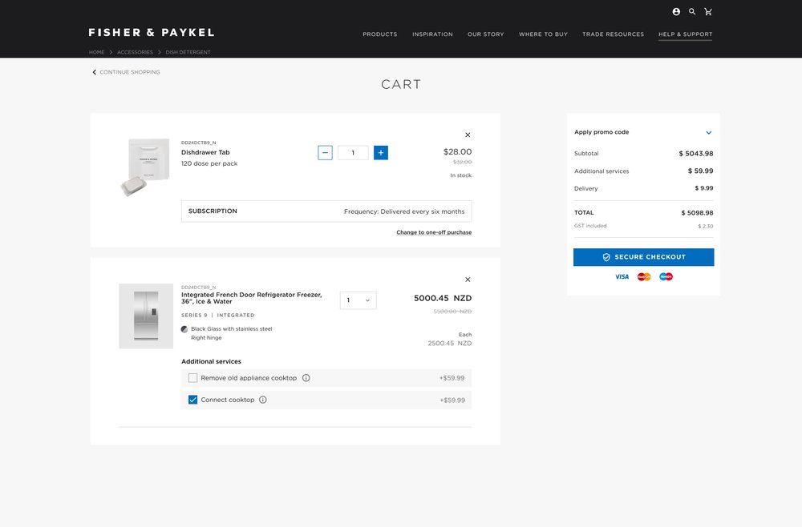Expand the Apply promo code section
This screenshot has width=802, height=527.
point(708,133)
